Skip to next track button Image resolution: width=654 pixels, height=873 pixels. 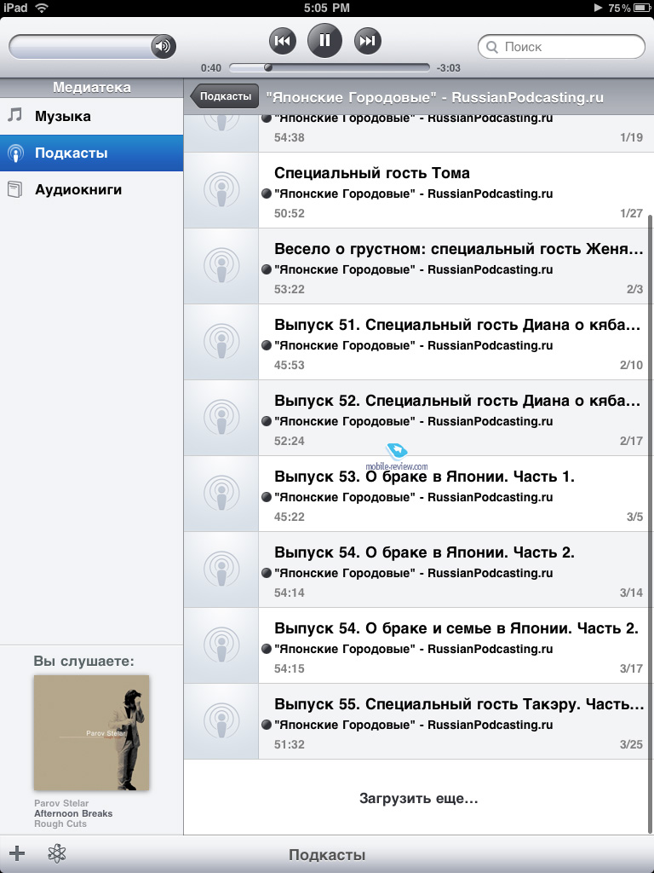pos(368,41)
